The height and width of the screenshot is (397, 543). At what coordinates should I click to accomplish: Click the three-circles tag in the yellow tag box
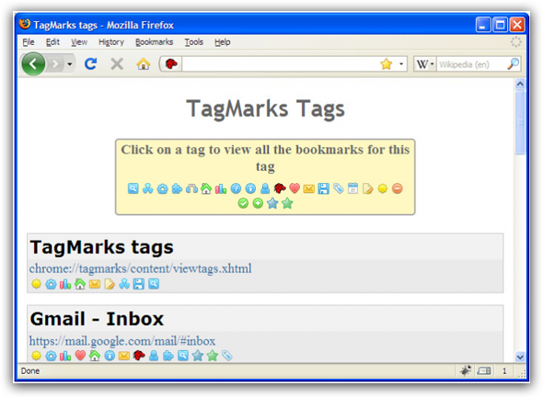pyautogui.click(x=147, y=188)
